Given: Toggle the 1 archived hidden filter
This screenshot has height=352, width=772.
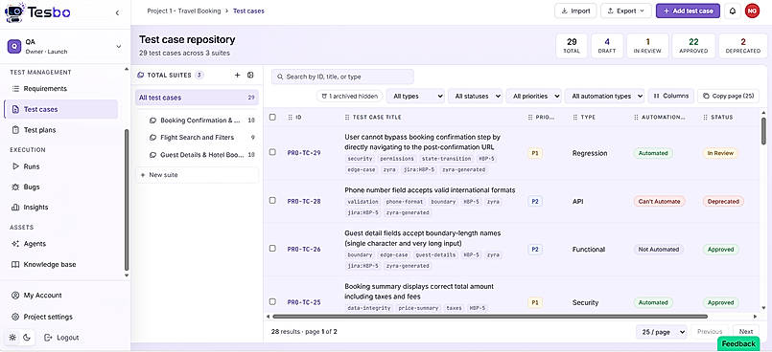Looking at the screenshot, I should [x=349, y=97].
